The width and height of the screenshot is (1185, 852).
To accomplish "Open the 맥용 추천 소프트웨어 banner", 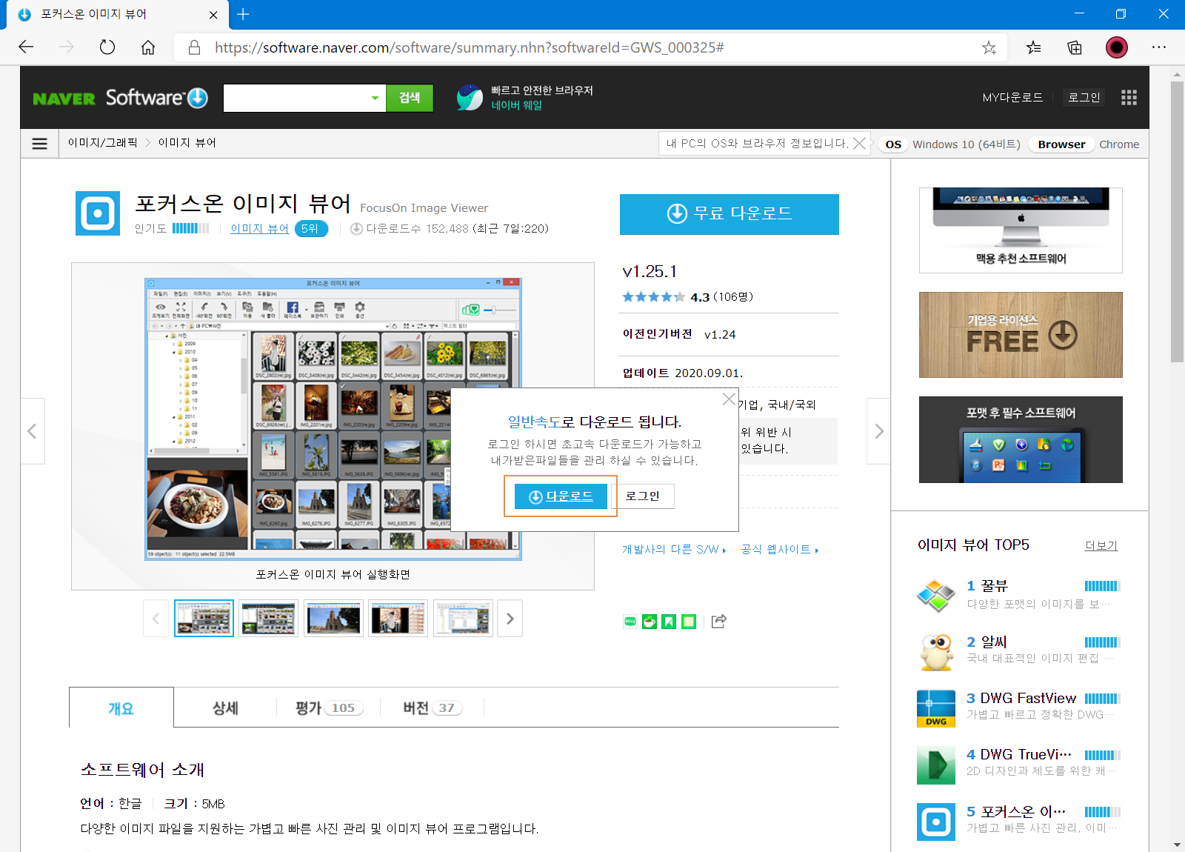I will coord(1021,230).
